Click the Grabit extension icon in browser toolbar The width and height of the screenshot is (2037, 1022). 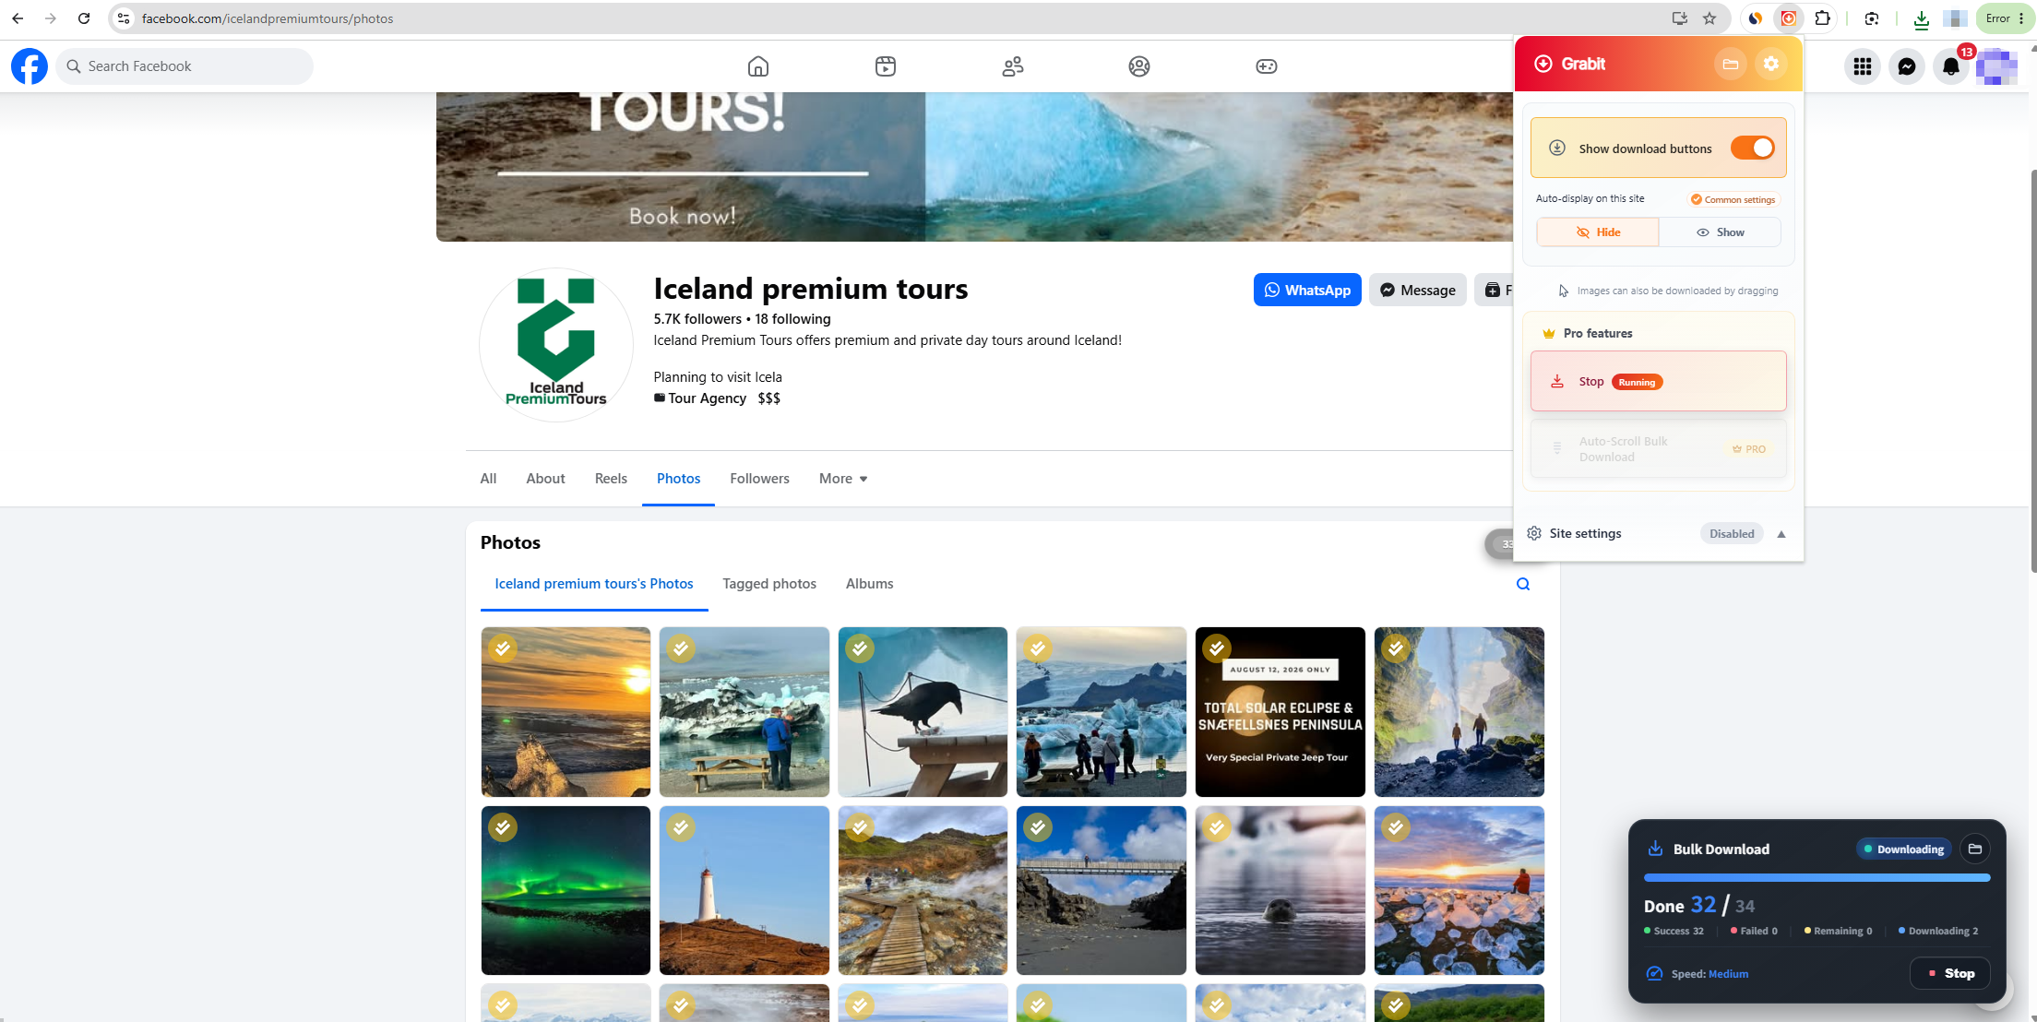pyautogui.click(x=1789, y=18)
